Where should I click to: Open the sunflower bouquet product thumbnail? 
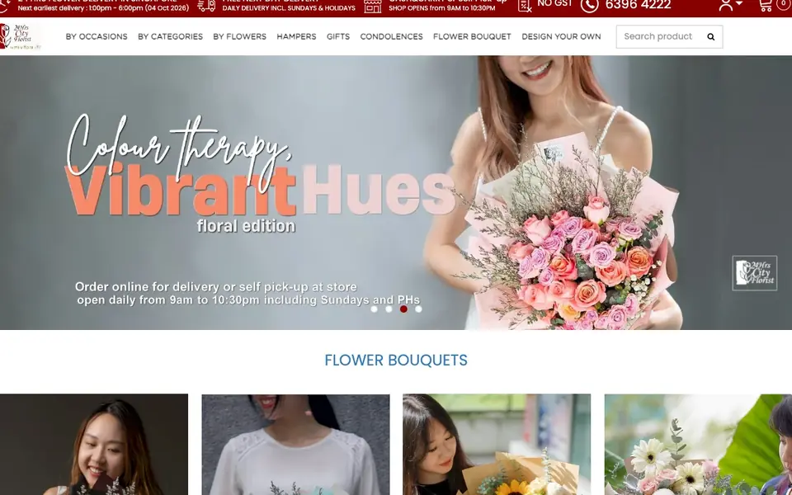(x=497, y=445)
